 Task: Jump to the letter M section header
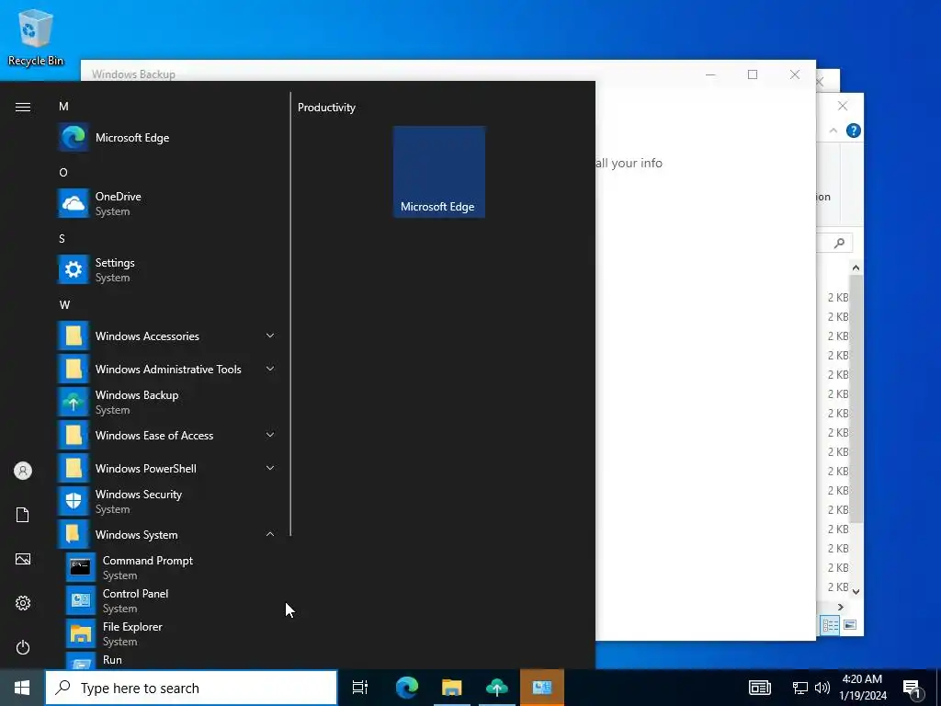click(63, 107)
